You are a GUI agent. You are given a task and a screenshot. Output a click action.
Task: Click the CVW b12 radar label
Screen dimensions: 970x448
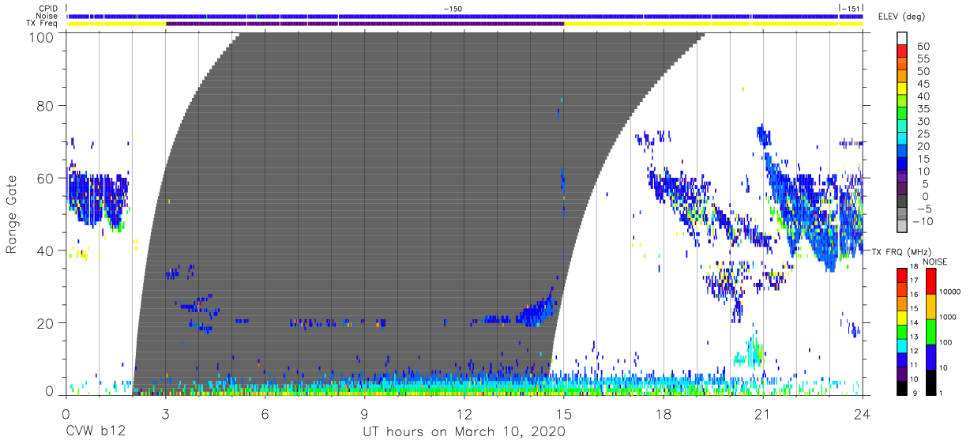(x=96, y=432)
